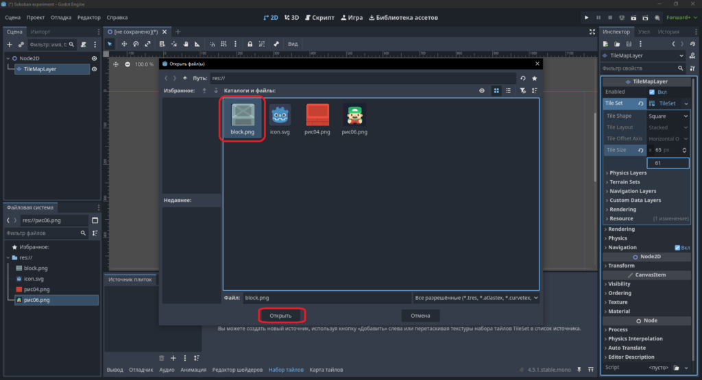Toggle the Navigation enabled checkbox
The width and height of the screenshot is (702, 380).
677,248
